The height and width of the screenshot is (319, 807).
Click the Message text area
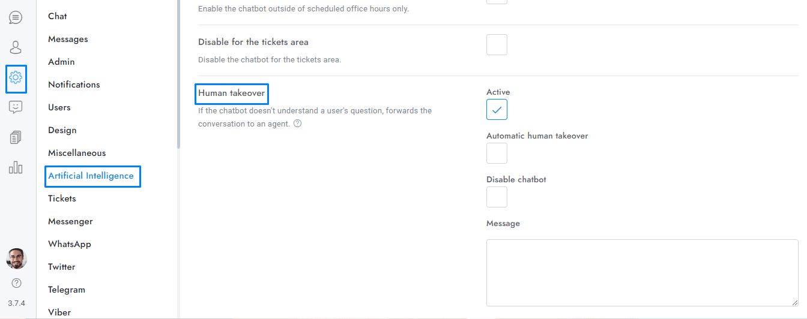[x=642, y=273]
